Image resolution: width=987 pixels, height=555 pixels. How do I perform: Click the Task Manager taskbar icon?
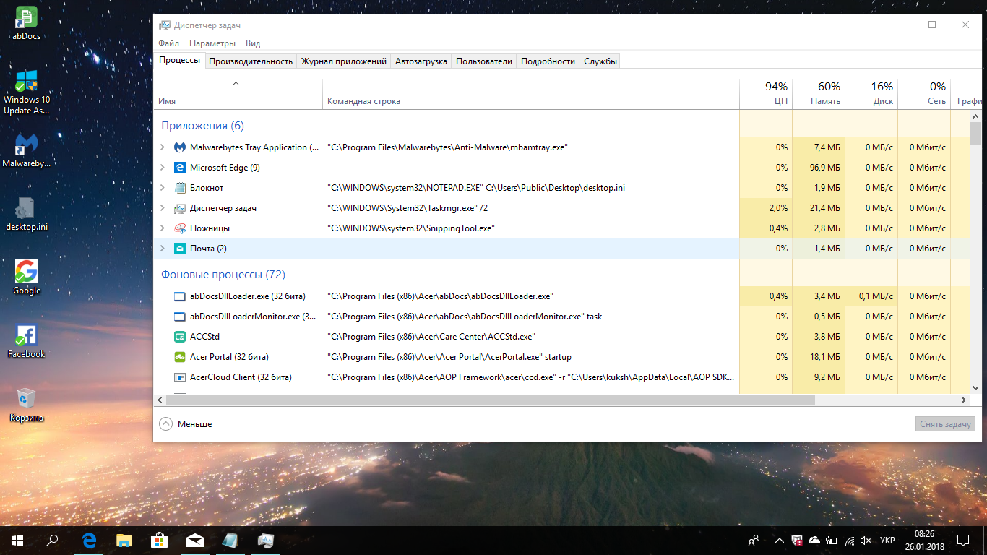265,540
